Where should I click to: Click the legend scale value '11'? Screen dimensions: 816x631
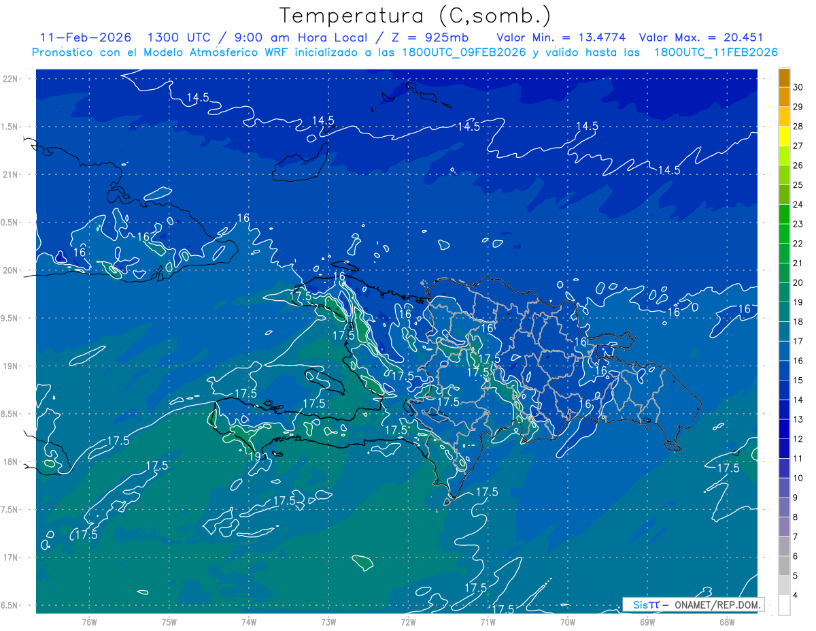click(x=798, y=459)
